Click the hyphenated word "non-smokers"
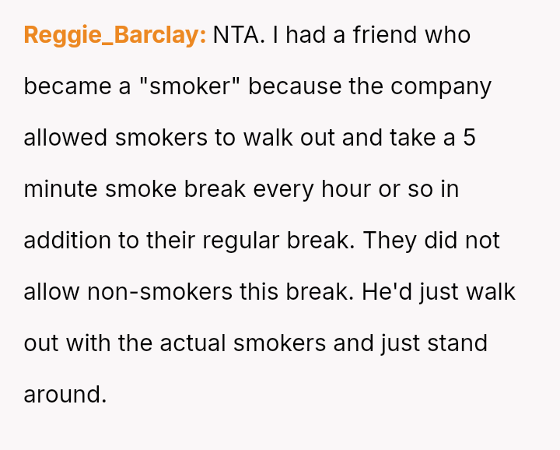560x450 pixels. (x=159, y=292)
